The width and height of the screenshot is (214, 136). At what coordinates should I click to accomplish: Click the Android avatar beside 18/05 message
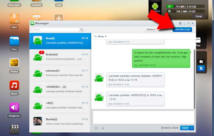pyautogui.click(x=99, y=97)
